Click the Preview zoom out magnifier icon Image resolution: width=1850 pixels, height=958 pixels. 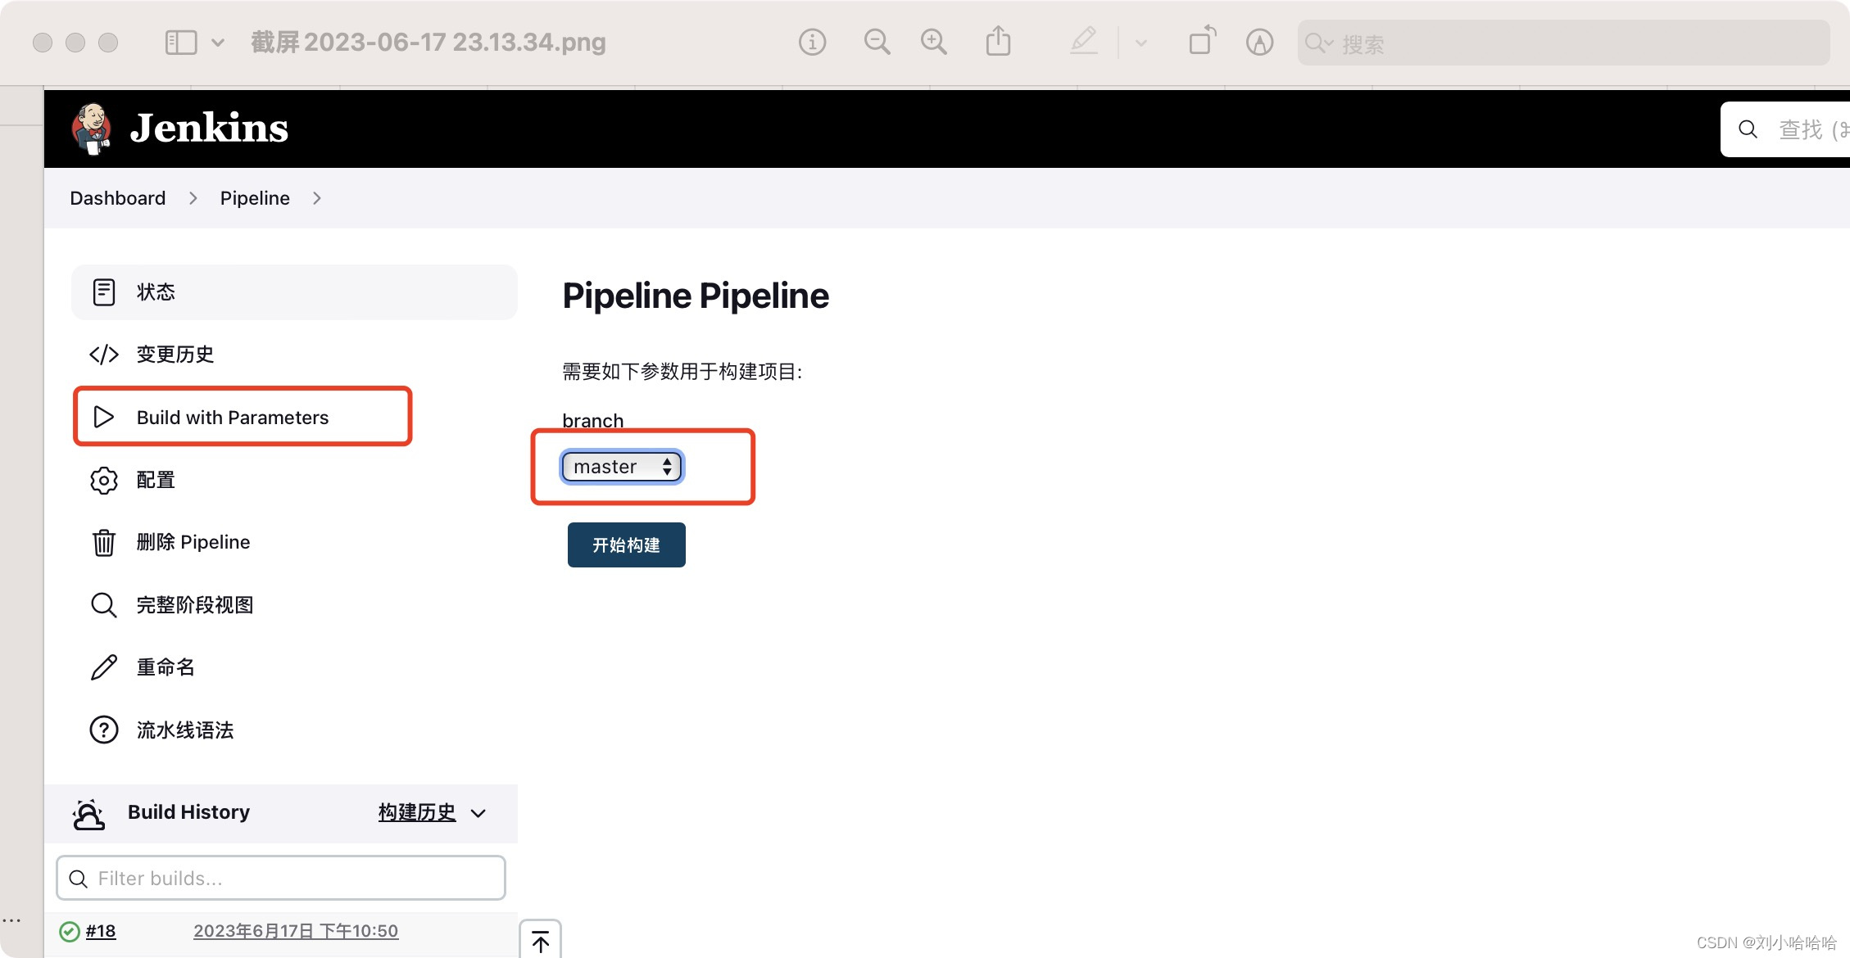pyautogui.click(x=877, y=42)
